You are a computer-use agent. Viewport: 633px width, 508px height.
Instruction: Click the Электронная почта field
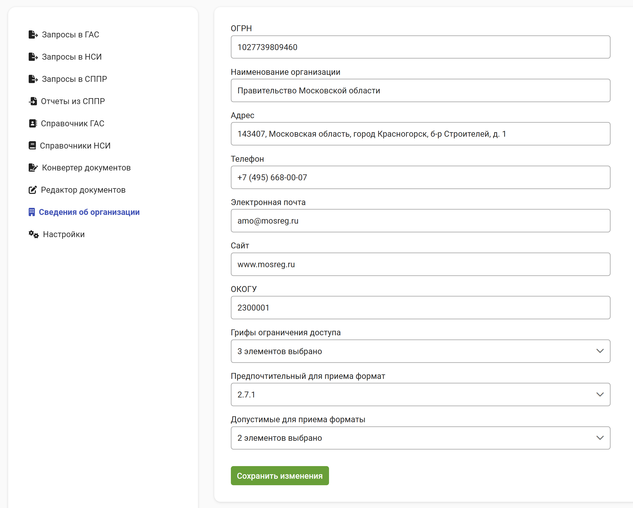pos(420,221)
